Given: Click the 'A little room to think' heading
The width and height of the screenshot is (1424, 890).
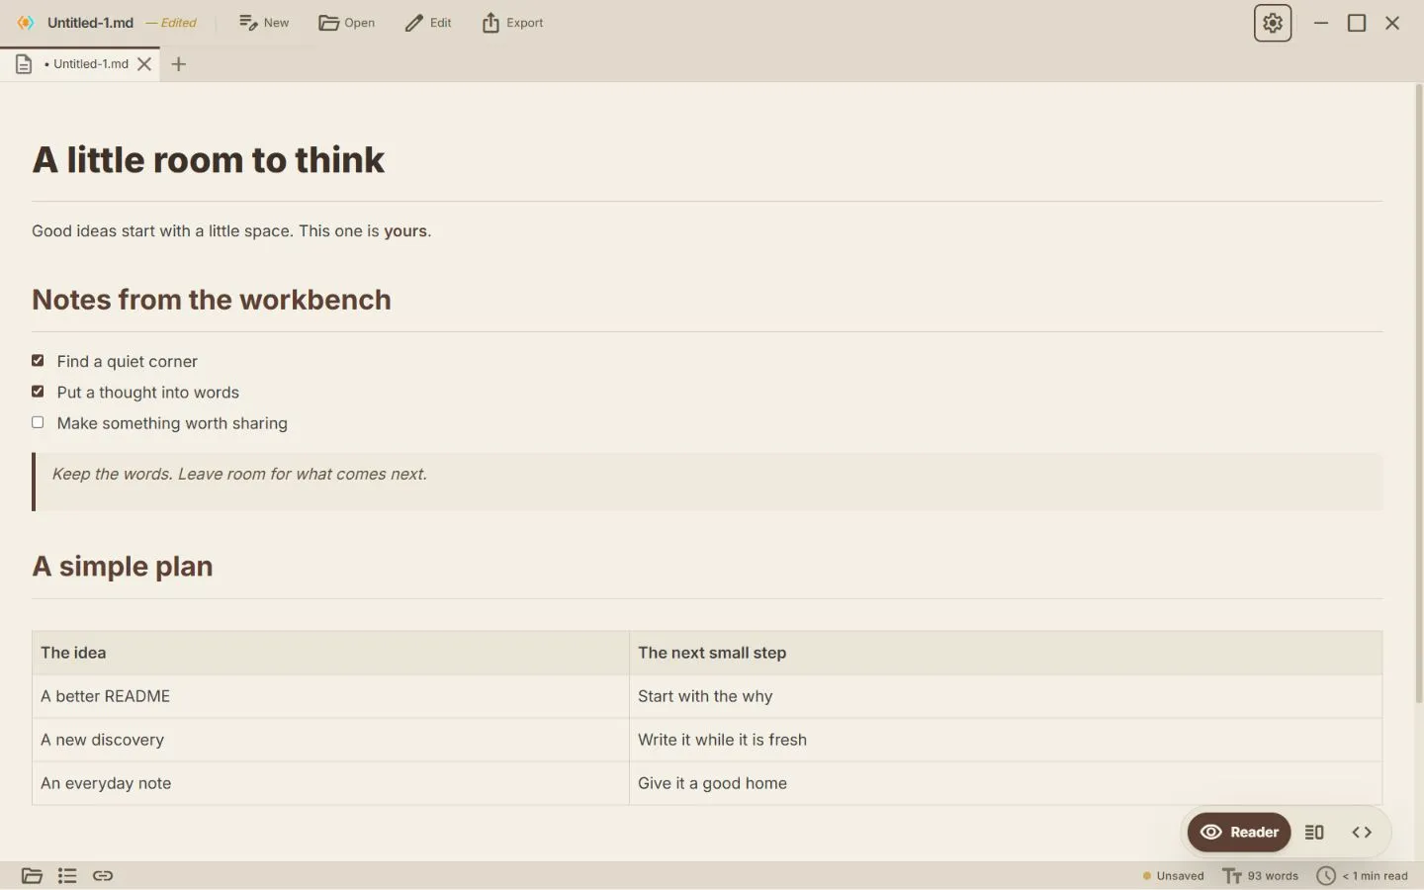Looking at the screenshot, I should (x=208, y=160).
